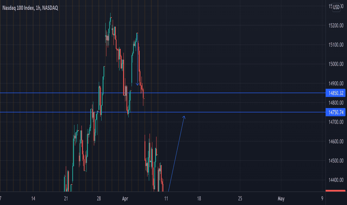Click the 14500.00 price axis label
Screen dimensions: 347x205
click(336, 161)
